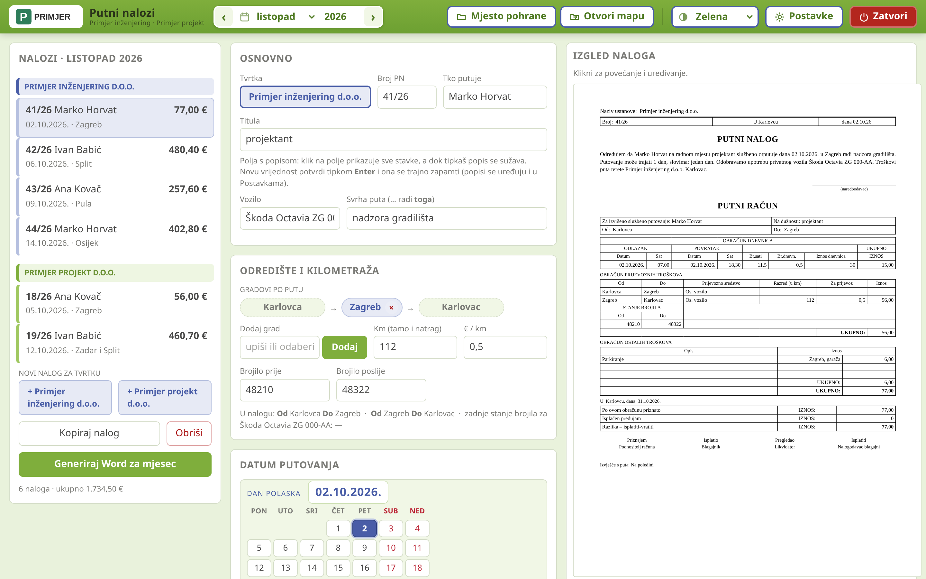
Task: Select order 18/26 Ana Kovač
Action: tap(115, 304)
